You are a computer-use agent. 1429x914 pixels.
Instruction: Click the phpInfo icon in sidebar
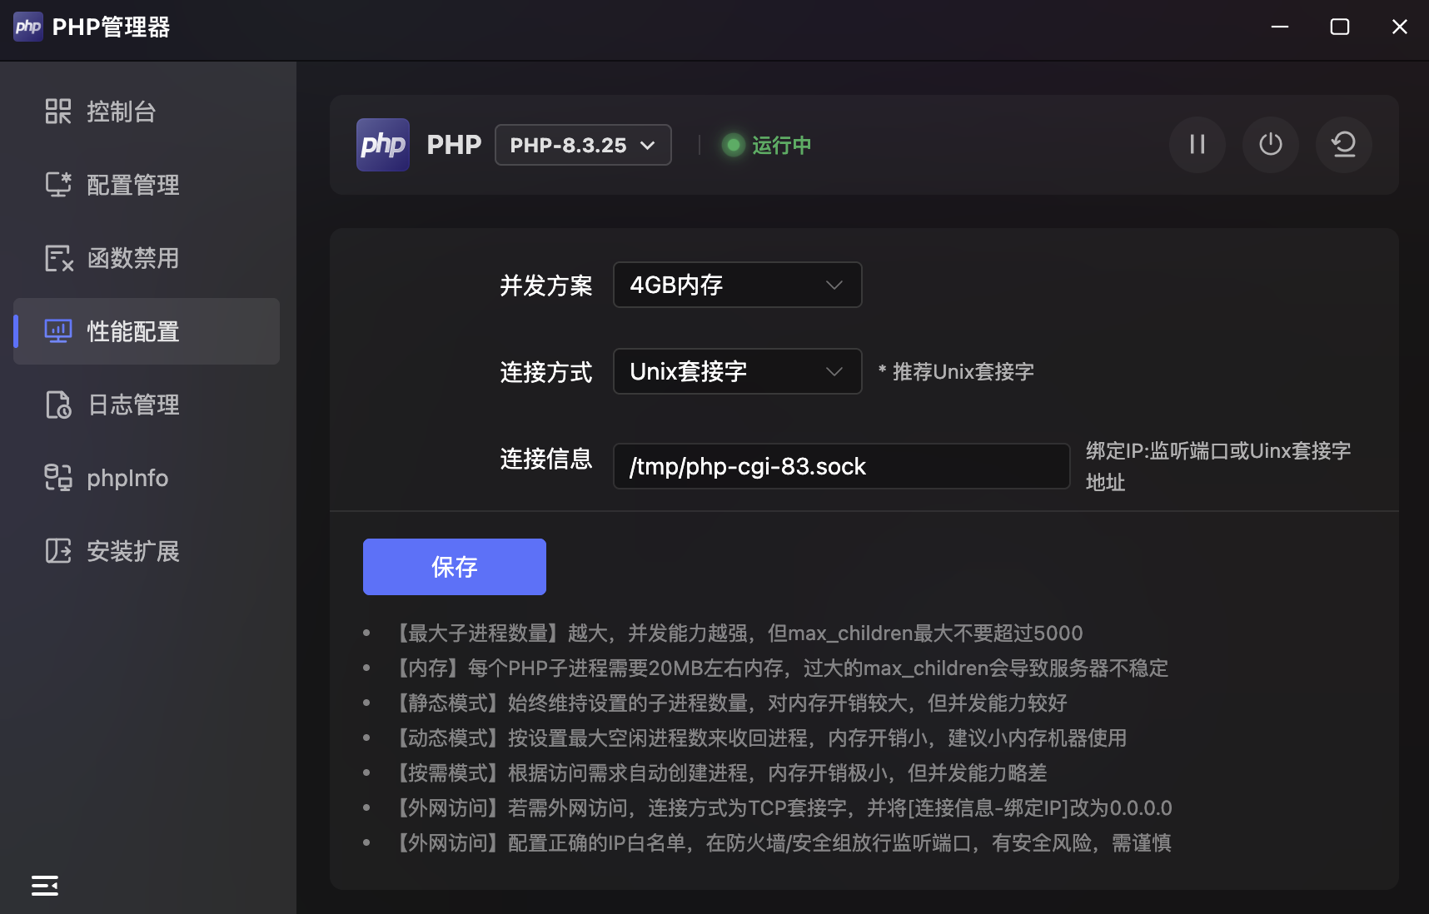point(58,478)
